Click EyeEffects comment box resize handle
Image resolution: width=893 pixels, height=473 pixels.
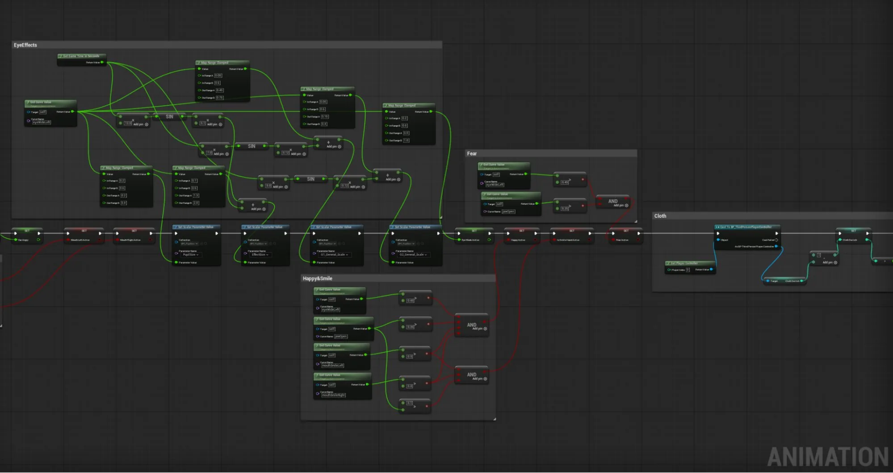tap(440, 217)
